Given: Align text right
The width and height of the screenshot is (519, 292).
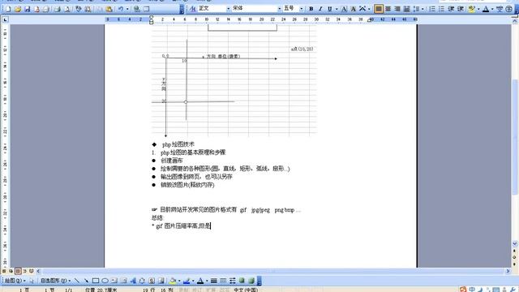Looking at the screenshot, I should 397,9.
